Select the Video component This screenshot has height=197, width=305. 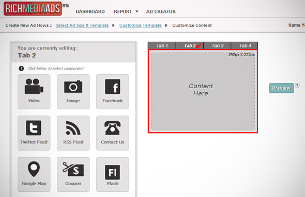point(34,92)
